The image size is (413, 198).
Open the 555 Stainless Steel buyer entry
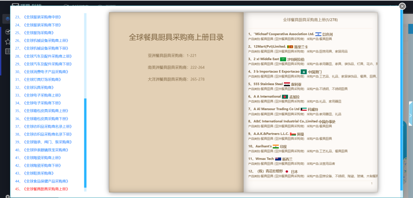click(x=266, y=84)
